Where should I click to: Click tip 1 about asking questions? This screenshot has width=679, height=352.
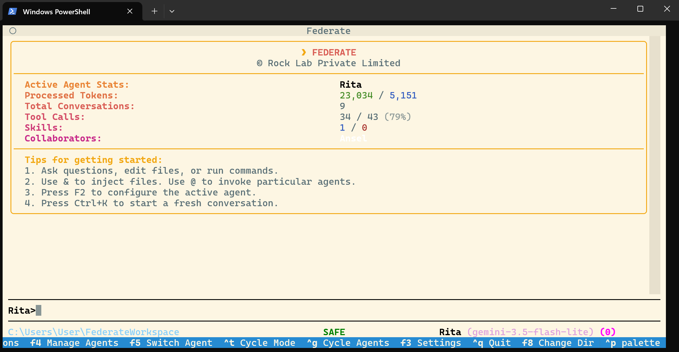click(x=151, y=170)
